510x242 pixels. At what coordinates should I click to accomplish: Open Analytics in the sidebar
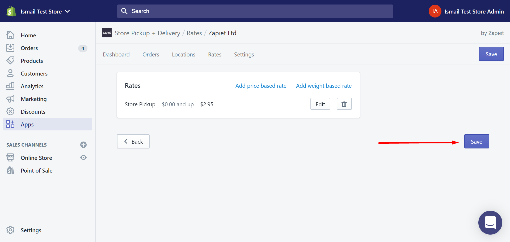pyautogui.click(x=32, y=86)
